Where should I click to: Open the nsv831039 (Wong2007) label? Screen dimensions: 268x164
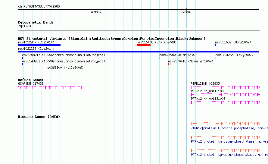233,42
